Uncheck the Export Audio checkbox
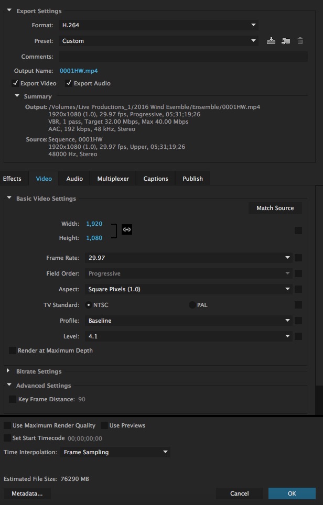The width and height of the screenshot is (323, 505). tap(69, 83)
